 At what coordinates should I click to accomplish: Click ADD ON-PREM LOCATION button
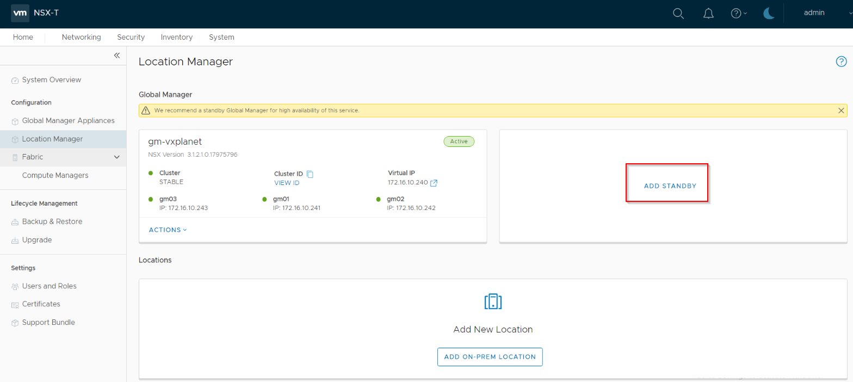click(490, 357)
